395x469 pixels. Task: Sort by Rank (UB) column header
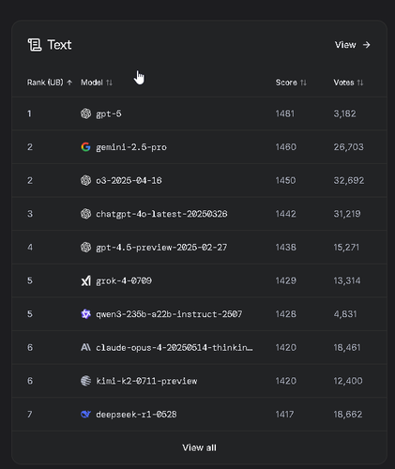click(50, 83)
